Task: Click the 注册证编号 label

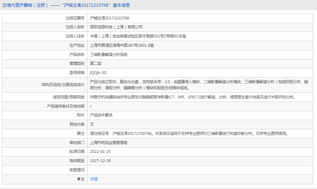Action: (75, 18)
